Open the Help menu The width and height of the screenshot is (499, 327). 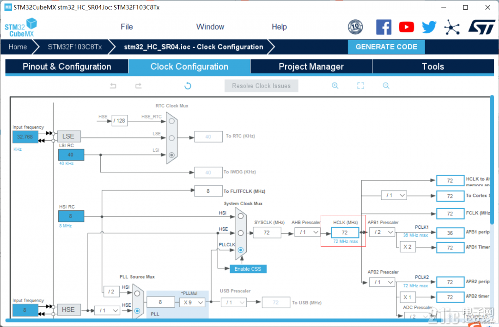point(279,27)
